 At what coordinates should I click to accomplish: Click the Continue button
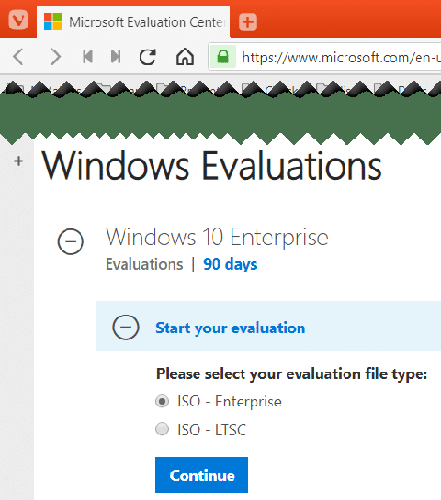201,475
